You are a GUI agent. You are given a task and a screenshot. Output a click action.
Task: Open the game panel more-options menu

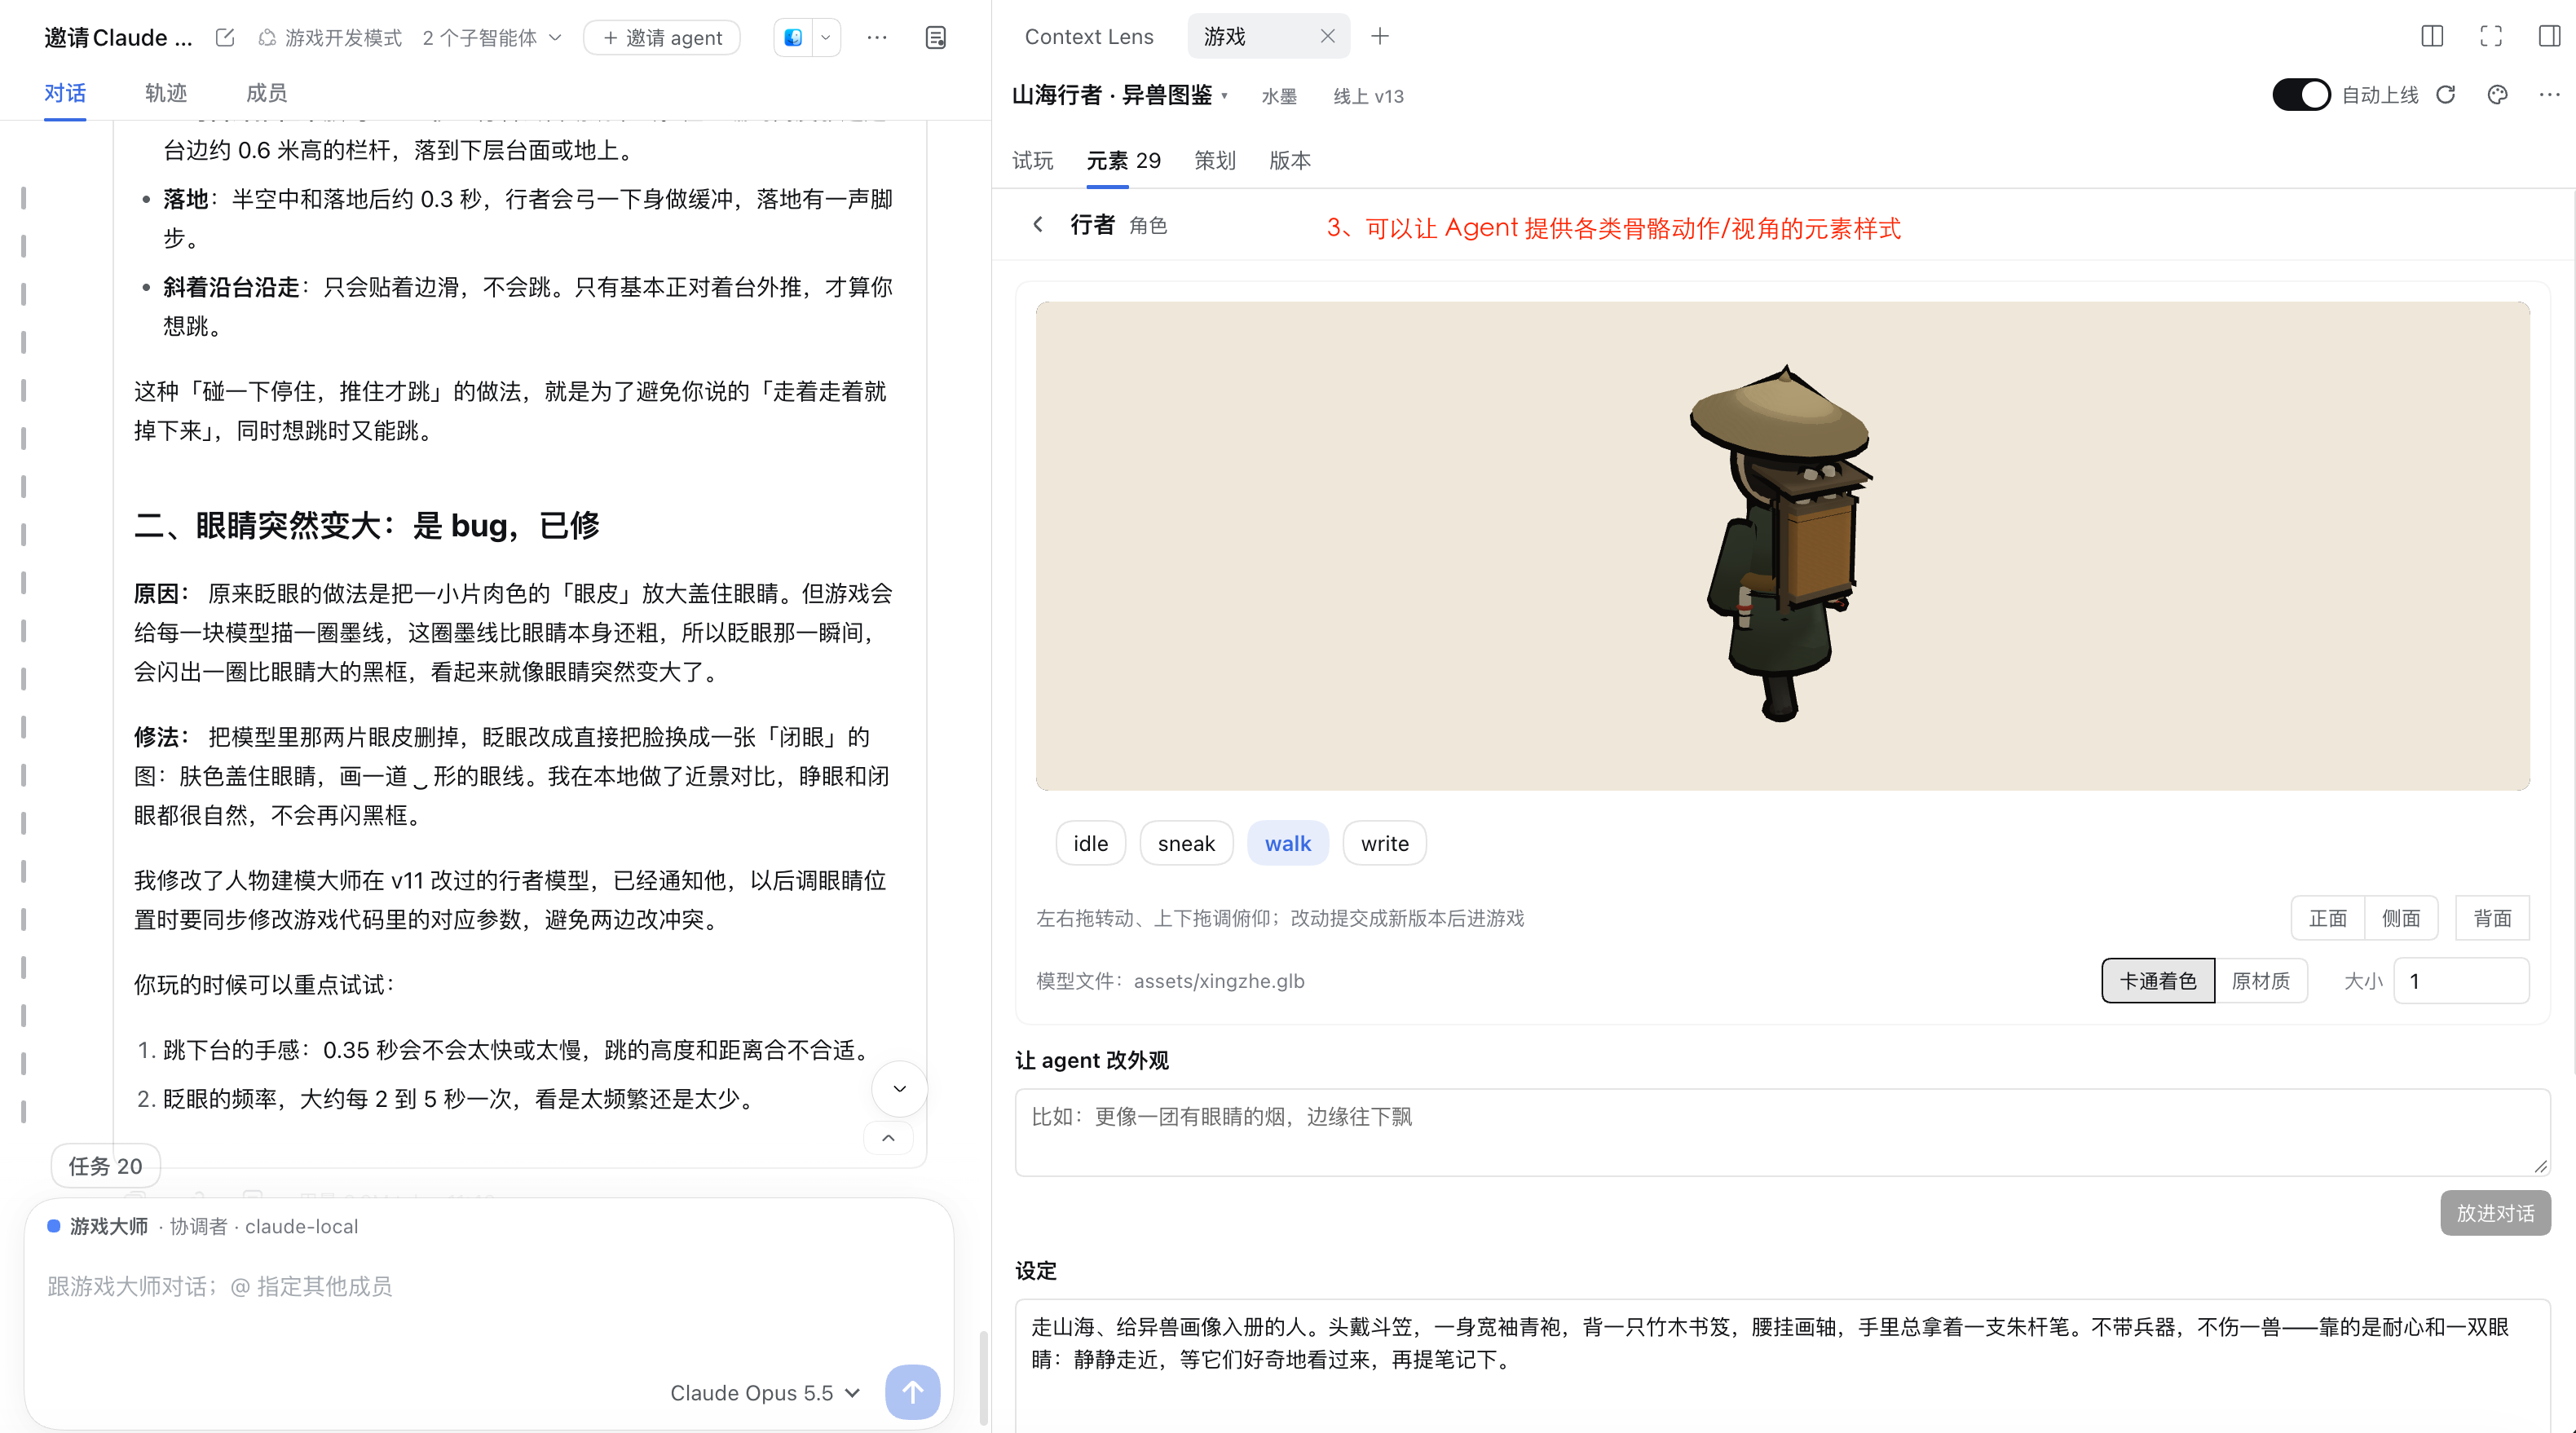pyautogui.click(x=2549, y=95)
